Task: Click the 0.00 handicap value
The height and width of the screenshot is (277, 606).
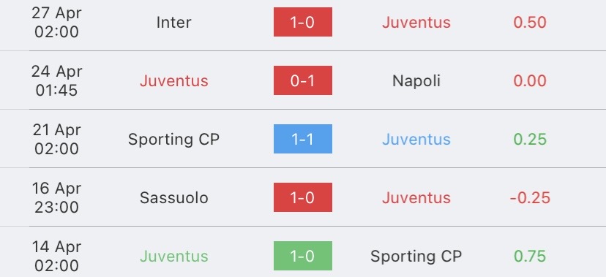Action: coord(530,81)
